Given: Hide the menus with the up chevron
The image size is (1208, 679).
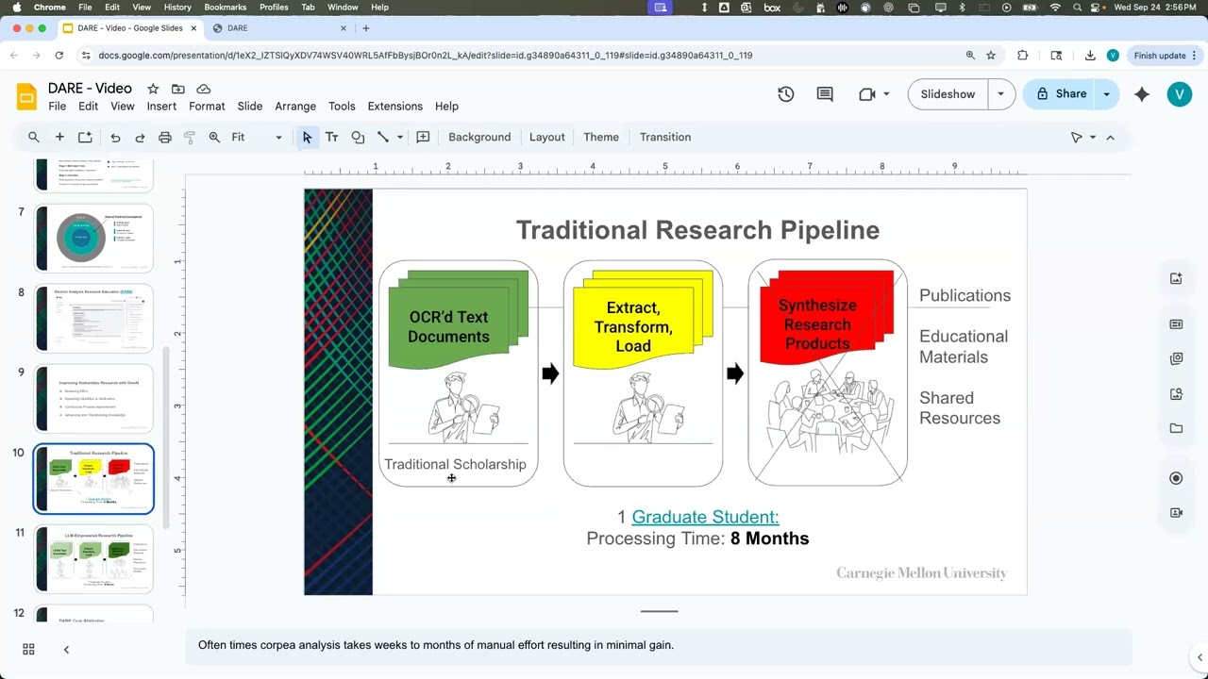Looking at the screenshot, I should click(x=1110, y=137).
